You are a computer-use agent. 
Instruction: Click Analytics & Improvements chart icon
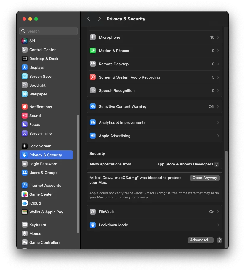pyautogui.click(x=93, y=123)
